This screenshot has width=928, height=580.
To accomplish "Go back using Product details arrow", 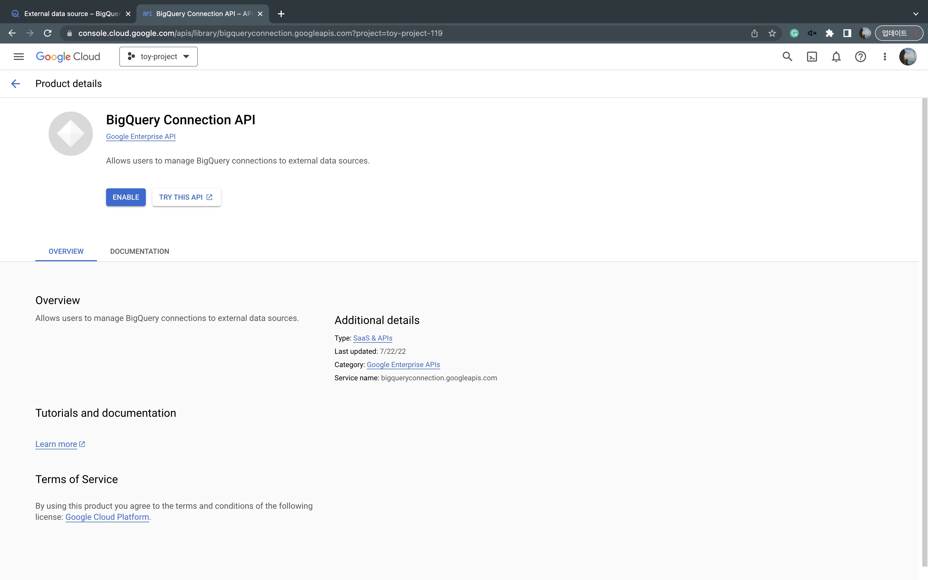I will [15, 84].
